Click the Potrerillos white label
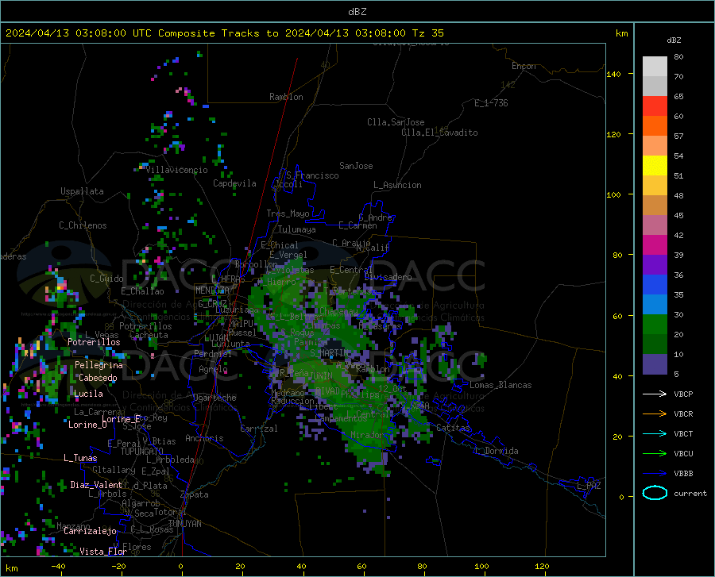The image size is (715, 577). coord(94,342)
